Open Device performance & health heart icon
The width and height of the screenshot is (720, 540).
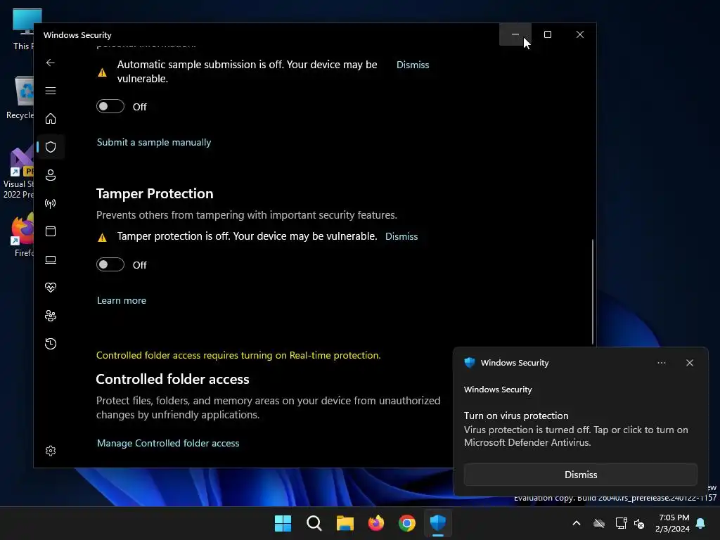pyautogui.click(x=51, y=288)
